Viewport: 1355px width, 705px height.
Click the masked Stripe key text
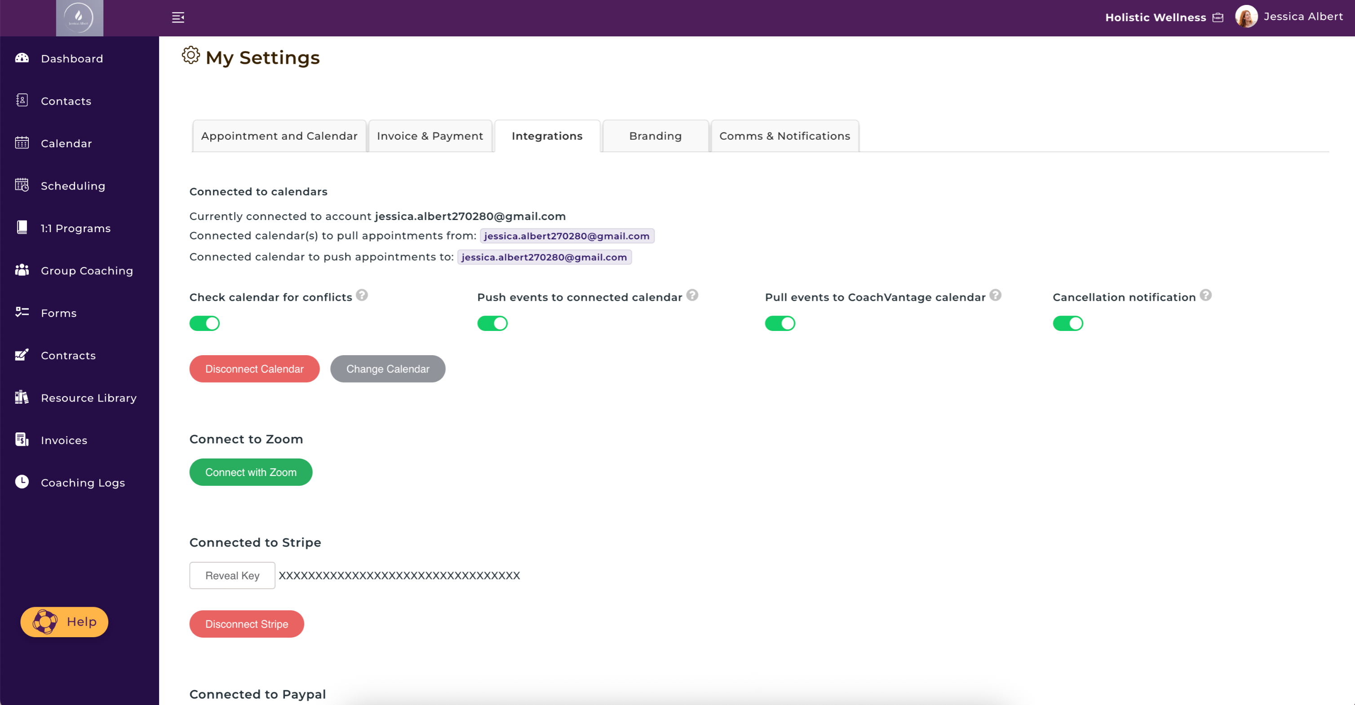click(x=399, y=576)
